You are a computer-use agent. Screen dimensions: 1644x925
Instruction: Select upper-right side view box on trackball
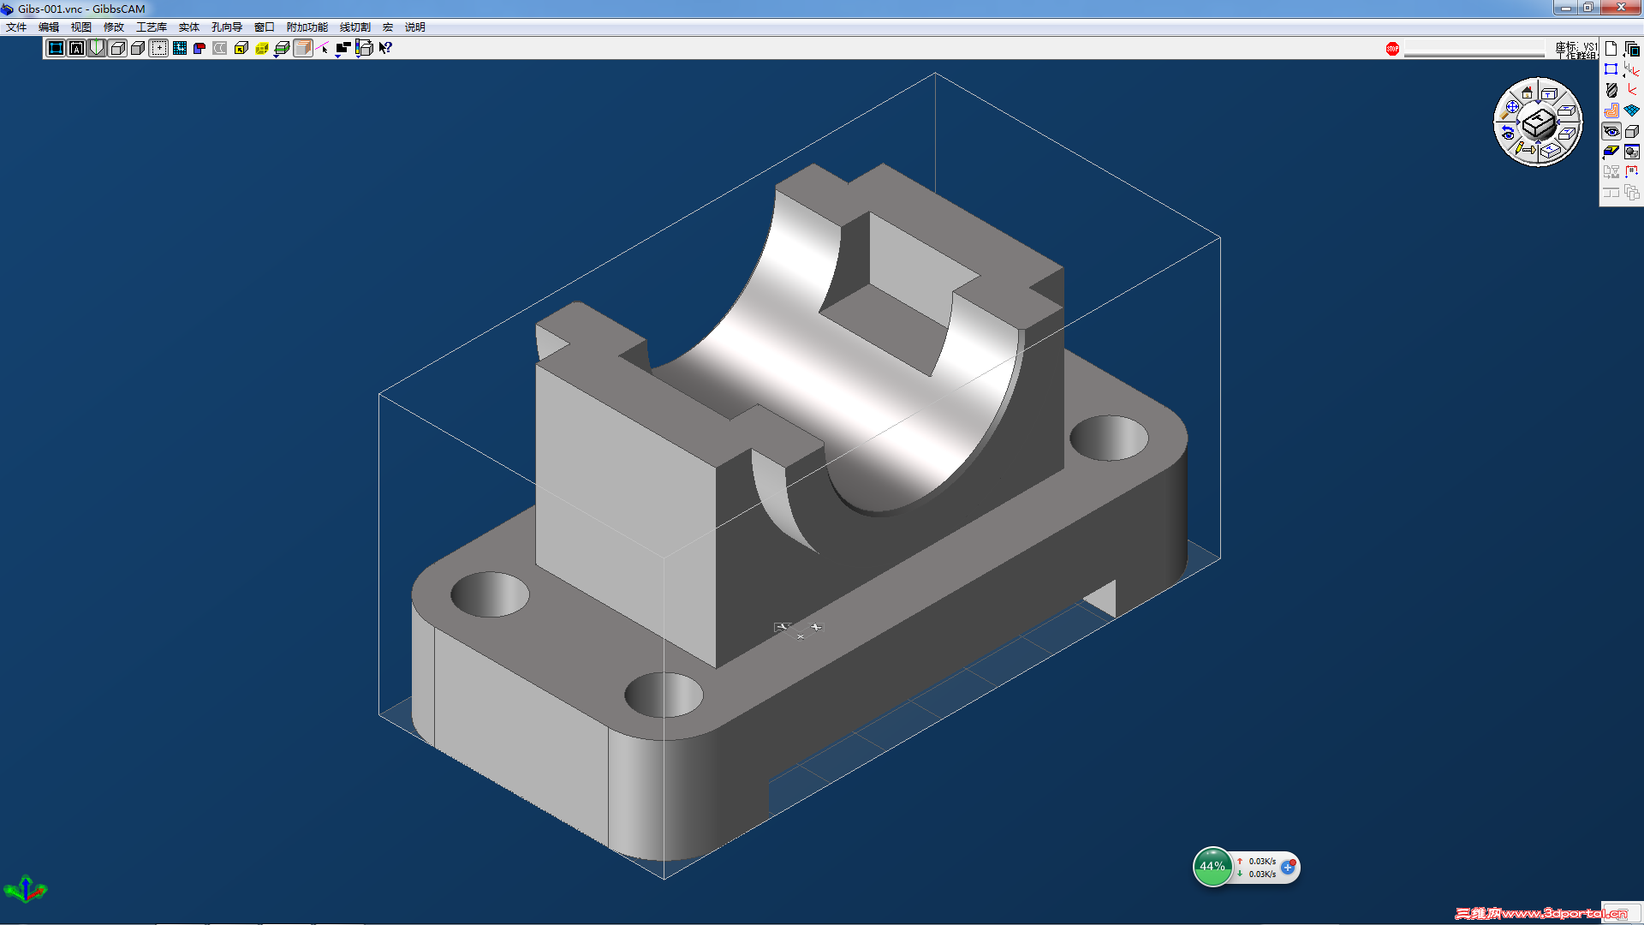1567,110
